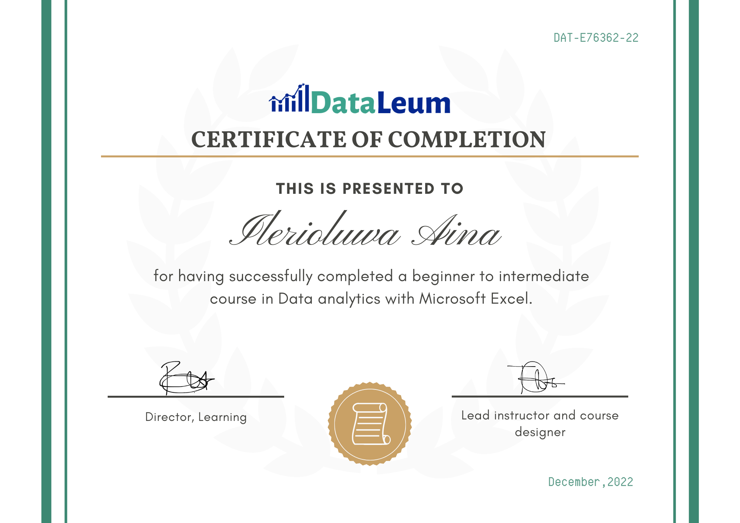Click the gold scroll seal badge
Image resolution: width=740 pixels, height=523 pixels.
[370, 424]
